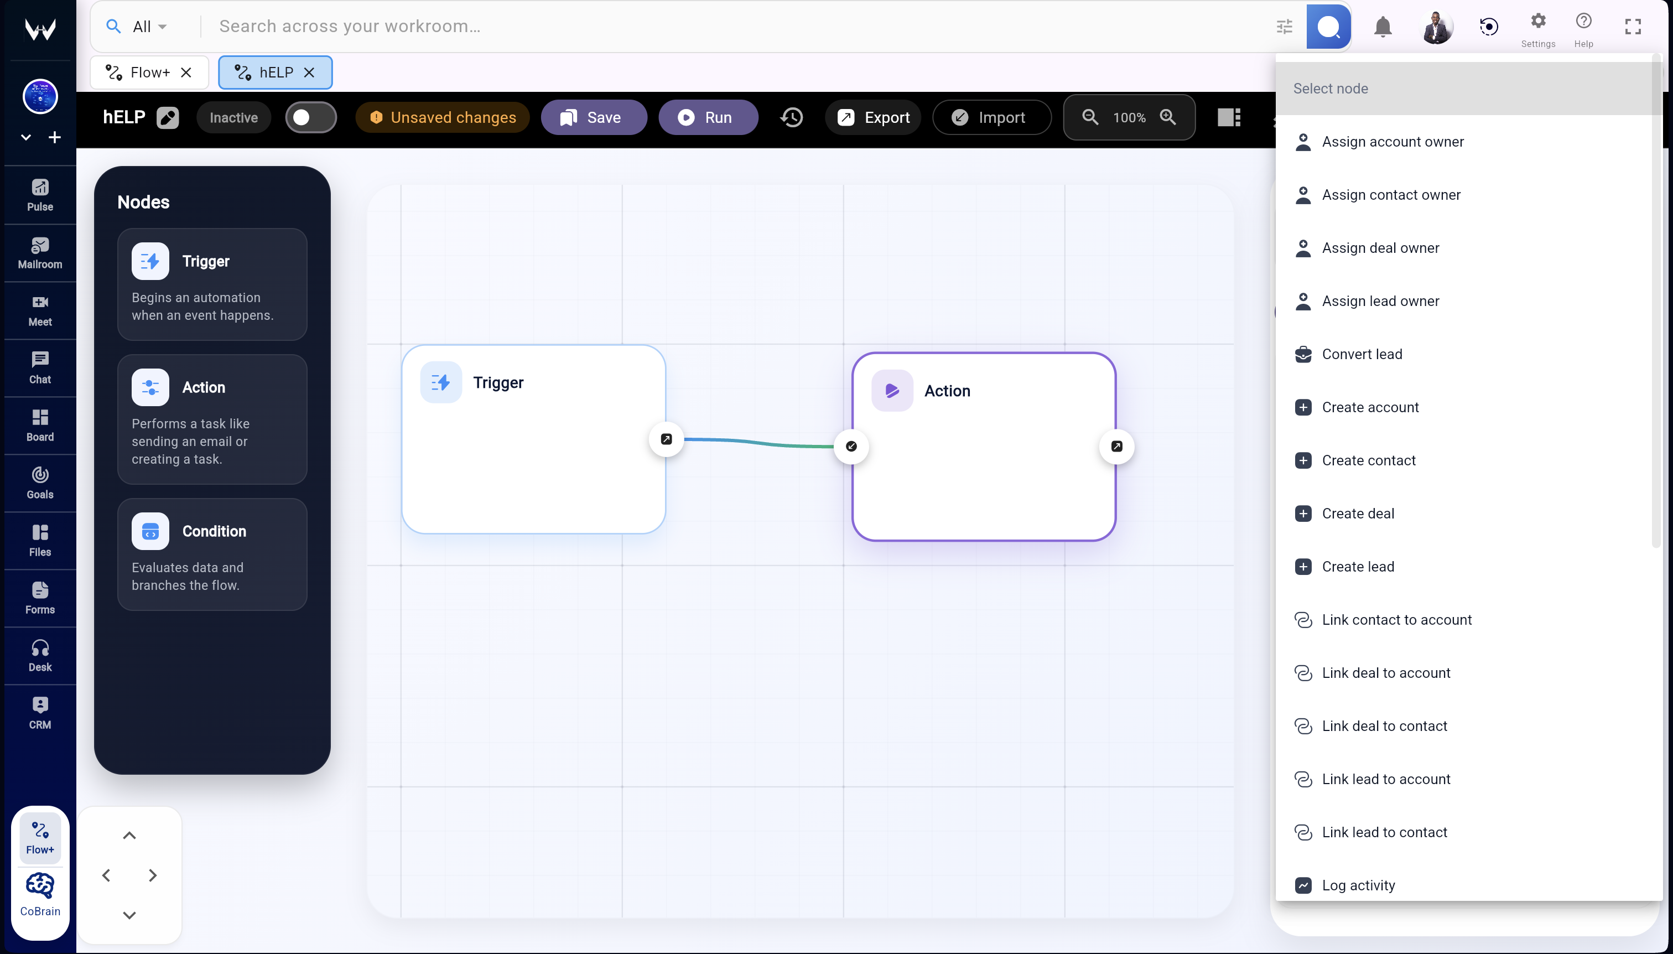The height and width of the screenshot is (954, 1673).
Task: Enter fullscreen mode from the top bar
Action: click(1633, 26)
